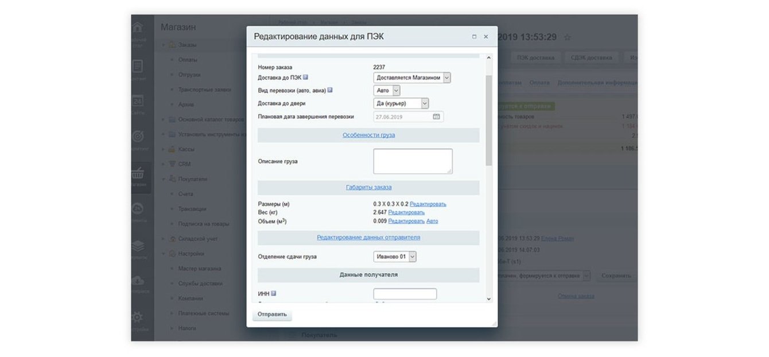Click the ИНН input field
This screenshot has width=769, height=357.
pyautogui.click(x=405, y=294)
